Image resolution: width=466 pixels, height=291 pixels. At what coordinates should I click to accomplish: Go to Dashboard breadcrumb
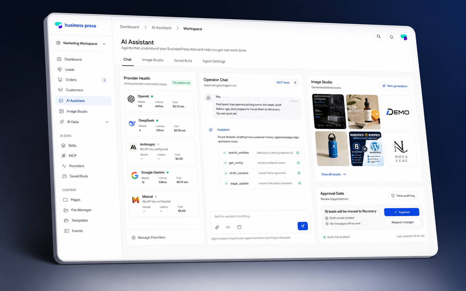click(x=129, y=27)
